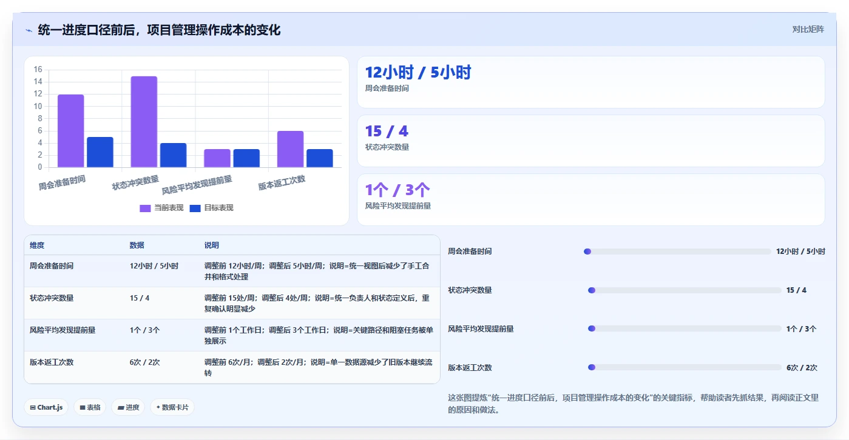Click the 15 / 4 table data cell
This screenshot has width=849, height=440.
(140, 298)
